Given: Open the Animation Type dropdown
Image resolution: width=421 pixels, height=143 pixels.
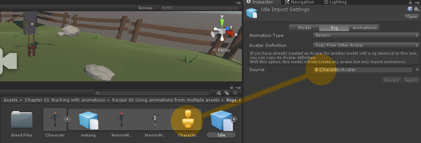Looking at the screenshot, I should (366, 35).
